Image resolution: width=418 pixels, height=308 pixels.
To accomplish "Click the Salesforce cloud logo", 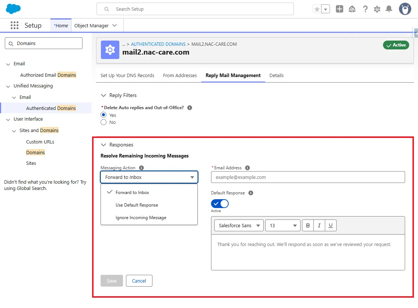I will [x=13, y=9].
